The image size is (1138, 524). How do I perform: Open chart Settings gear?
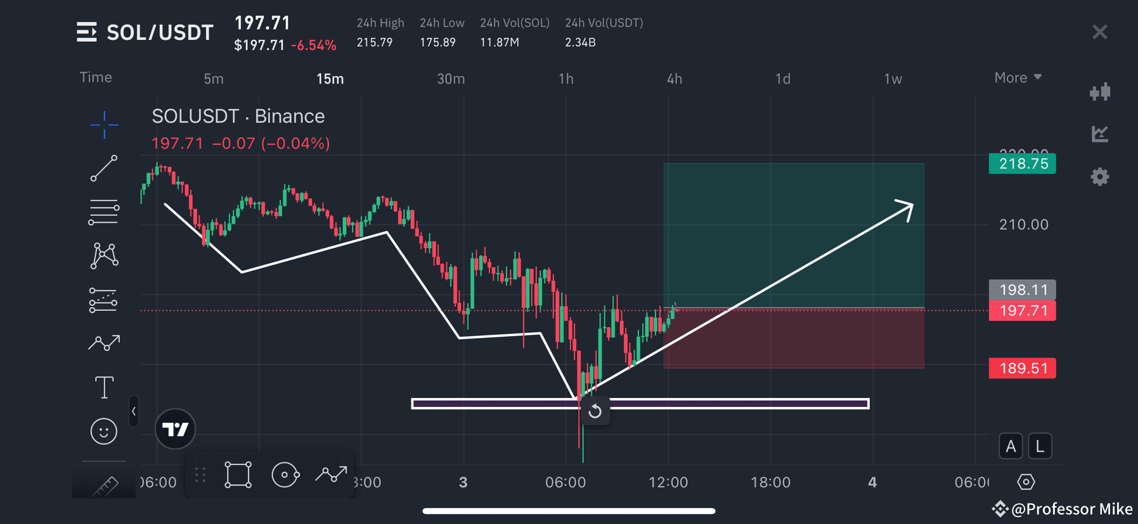tap(1100, 177)
